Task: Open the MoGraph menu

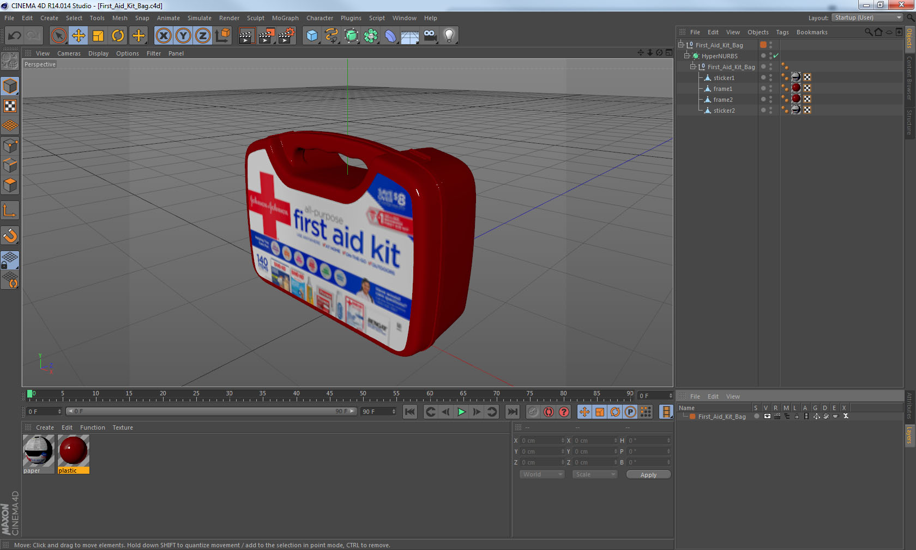Action: point(285,18)
